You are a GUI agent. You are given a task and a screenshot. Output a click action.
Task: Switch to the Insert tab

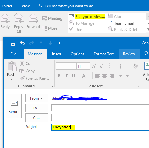click(x=57, y=54)
